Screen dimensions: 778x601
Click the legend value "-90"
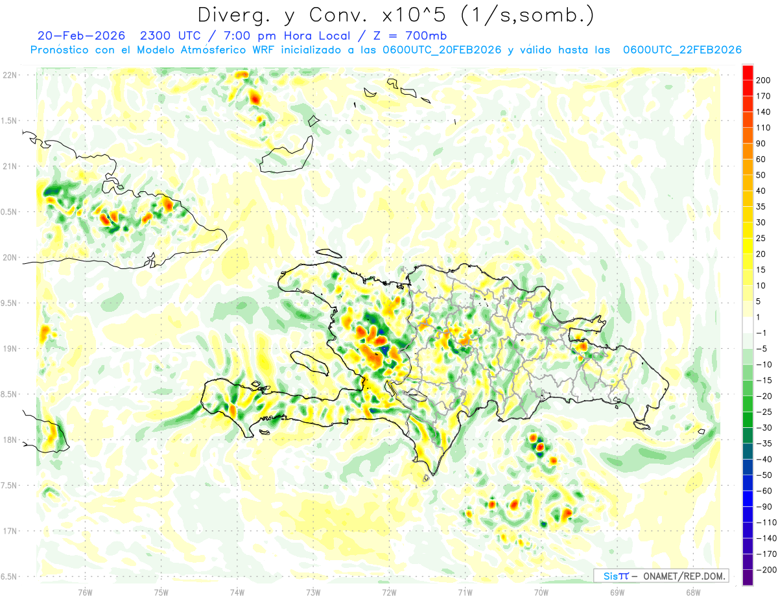763,506
